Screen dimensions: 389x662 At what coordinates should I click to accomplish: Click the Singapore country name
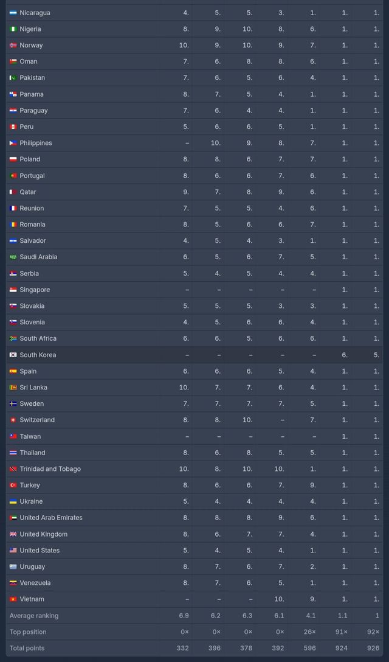click(35, 290)
